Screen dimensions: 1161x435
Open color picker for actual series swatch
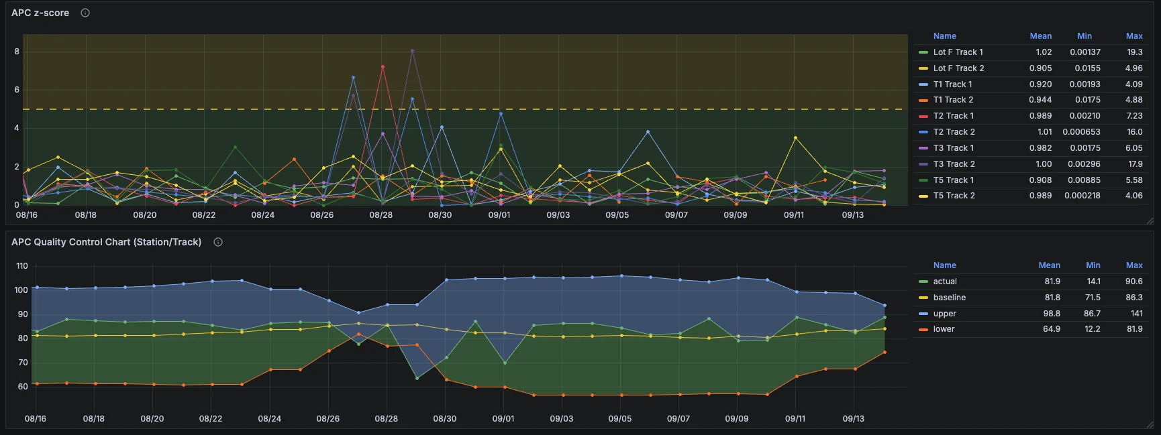[923, 282]
